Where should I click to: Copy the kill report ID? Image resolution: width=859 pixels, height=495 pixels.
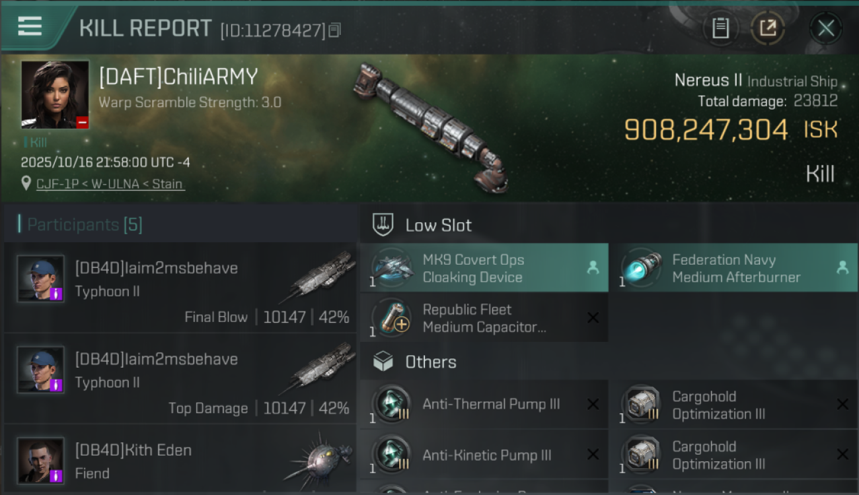335,30
